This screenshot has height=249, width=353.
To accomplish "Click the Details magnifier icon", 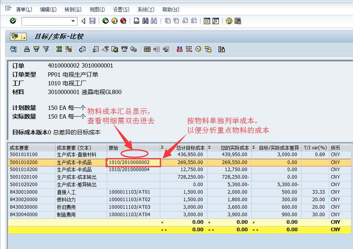I will (x=13, y=49).
